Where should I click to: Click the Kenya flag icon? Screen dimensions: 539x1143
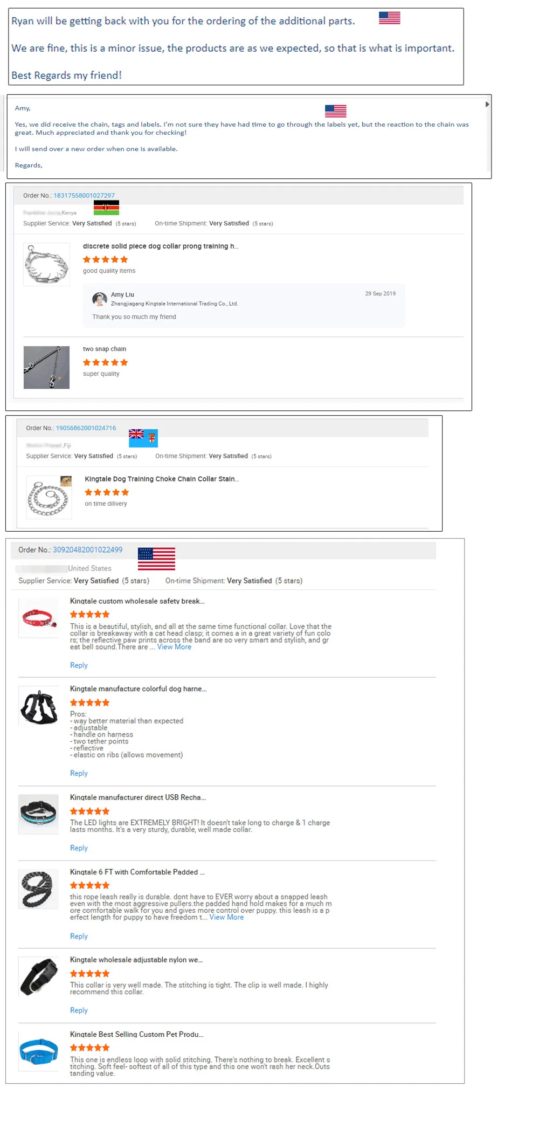tap(106, 208)
